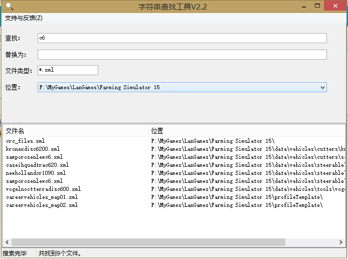This screenshot has height=259, width=348.
Task: Select careervehicles_map01.xml row
Action: click(42, 197)
